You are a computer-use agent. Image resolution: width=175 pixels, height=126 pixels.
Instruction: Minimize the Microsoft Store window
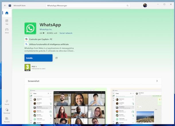158,4
